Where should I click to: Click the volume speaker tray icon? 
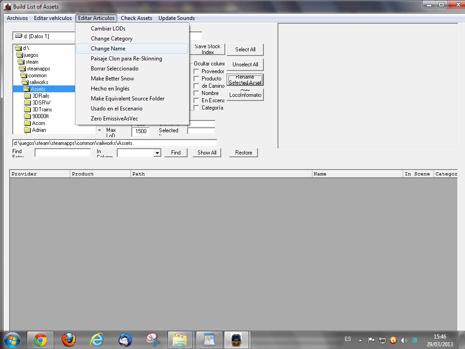pos(404,340)
